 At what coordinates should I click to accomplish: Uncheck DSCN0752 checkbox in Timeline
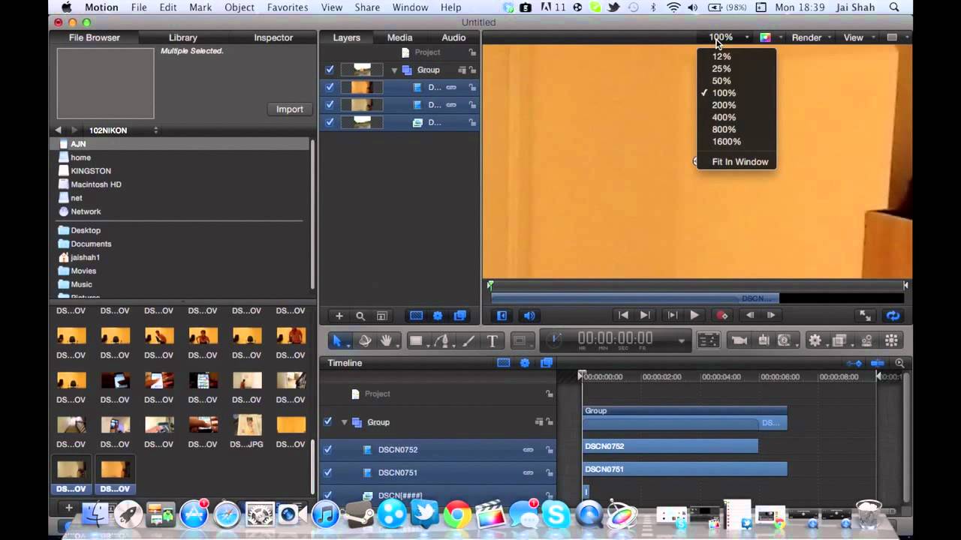click(327, 450)
